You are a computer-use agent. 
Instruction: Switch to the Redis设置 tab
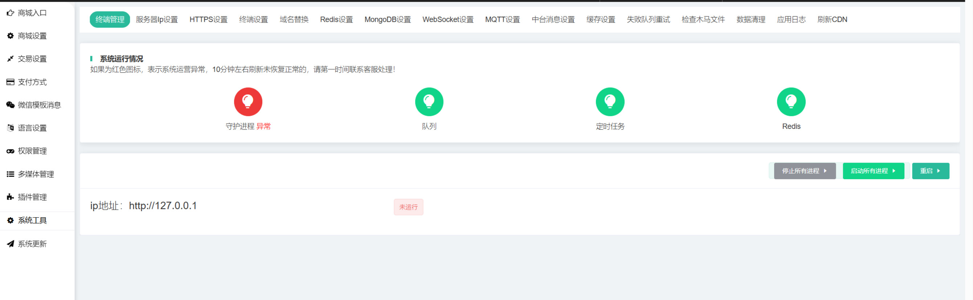[336, 20]
